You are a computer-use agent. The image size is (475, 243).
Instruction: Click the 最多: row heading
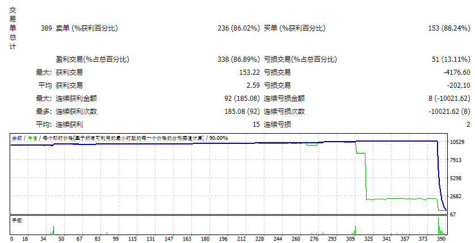click(x=44, y=112)
